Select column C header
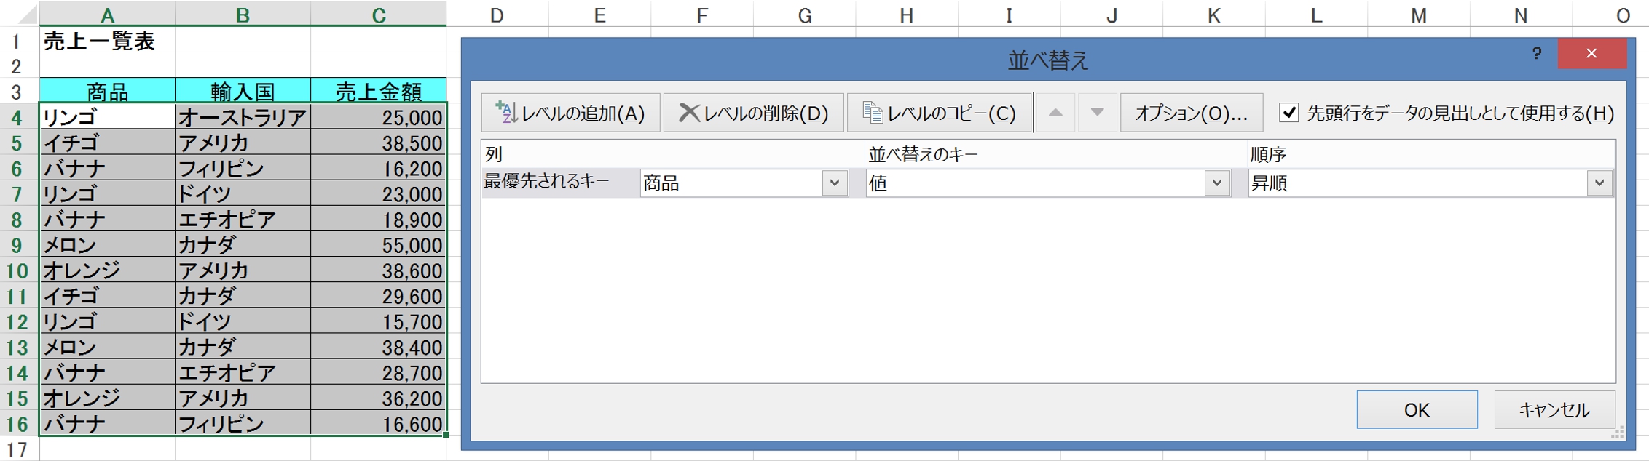The width and height of the screenshot is (1649, 461). click(x=379, y=15)
